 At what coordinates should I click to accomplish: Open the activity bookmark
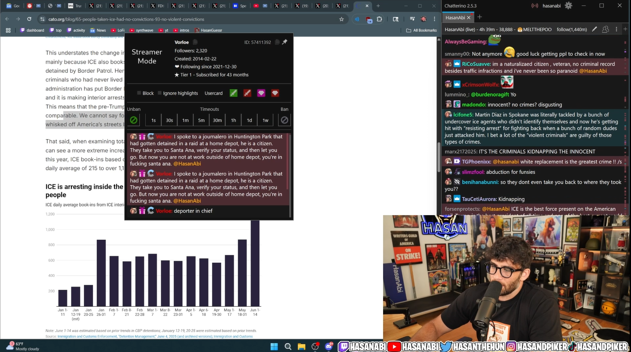click(76, 30)
